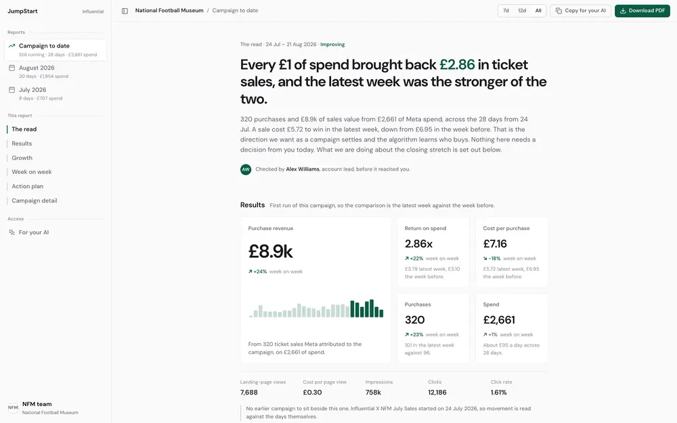Select the All time range

(538, 11)
